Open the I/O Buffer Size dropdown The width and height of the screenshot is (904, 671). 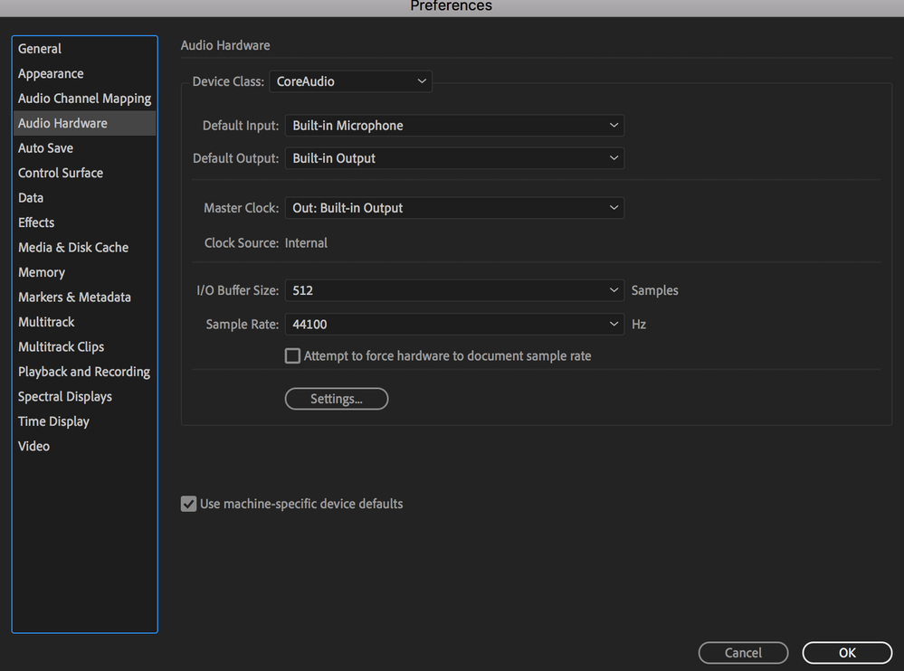pos(454,289)
